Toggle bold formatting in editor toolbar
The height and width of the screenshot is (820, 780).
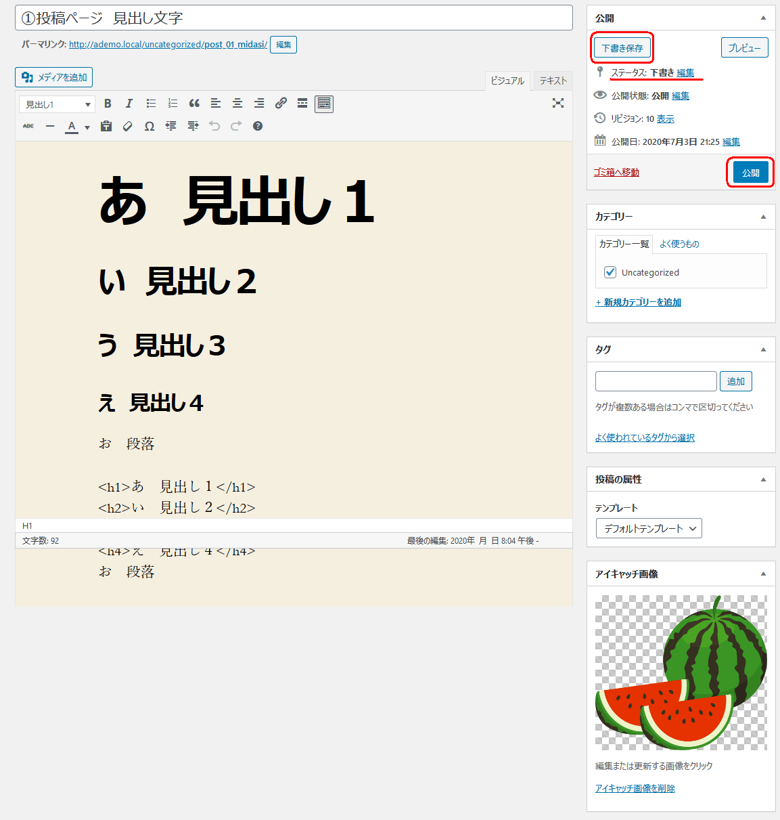(x=108, y=104)
